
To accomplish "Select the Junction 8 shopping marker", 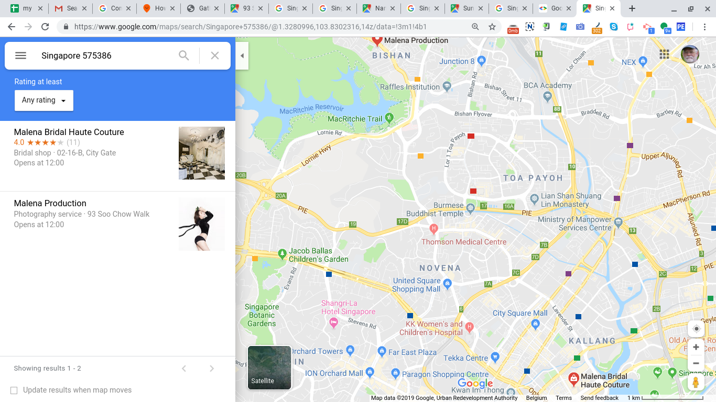I will (x=482, y=61).
